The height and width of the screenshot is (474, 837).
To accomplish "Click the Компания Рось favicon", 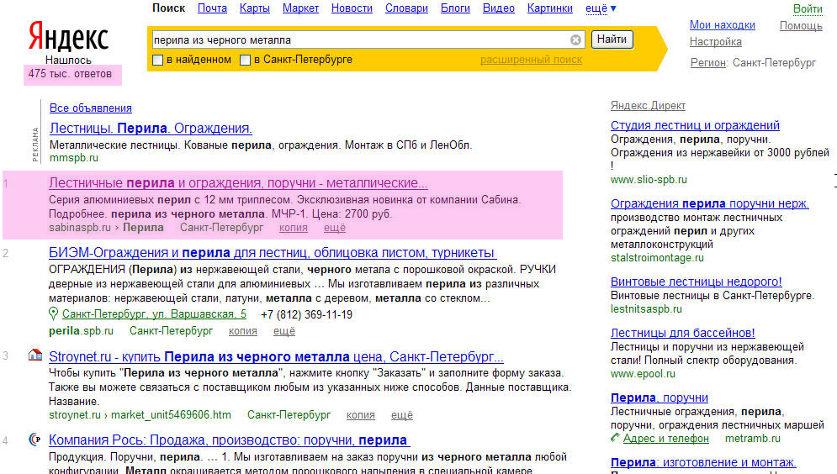I will coord(35,440).
